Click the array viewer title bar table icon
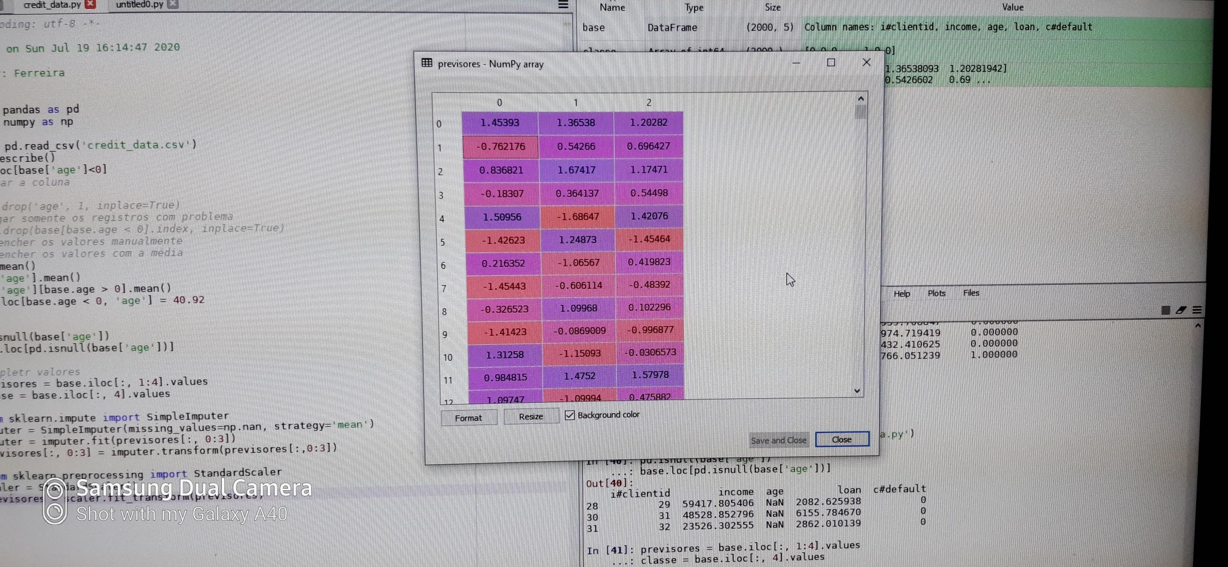The height and width of the screenshot is (567, 1228). 427,63
